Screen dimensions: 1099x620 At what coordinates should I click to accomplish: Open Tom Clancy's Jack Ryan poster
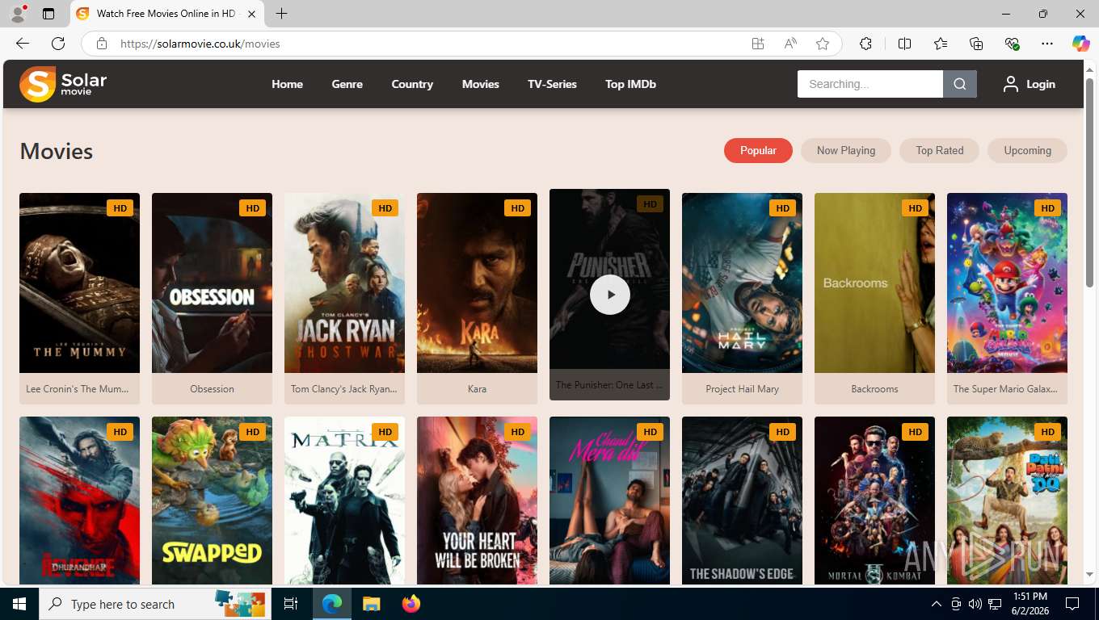(344, 283)
